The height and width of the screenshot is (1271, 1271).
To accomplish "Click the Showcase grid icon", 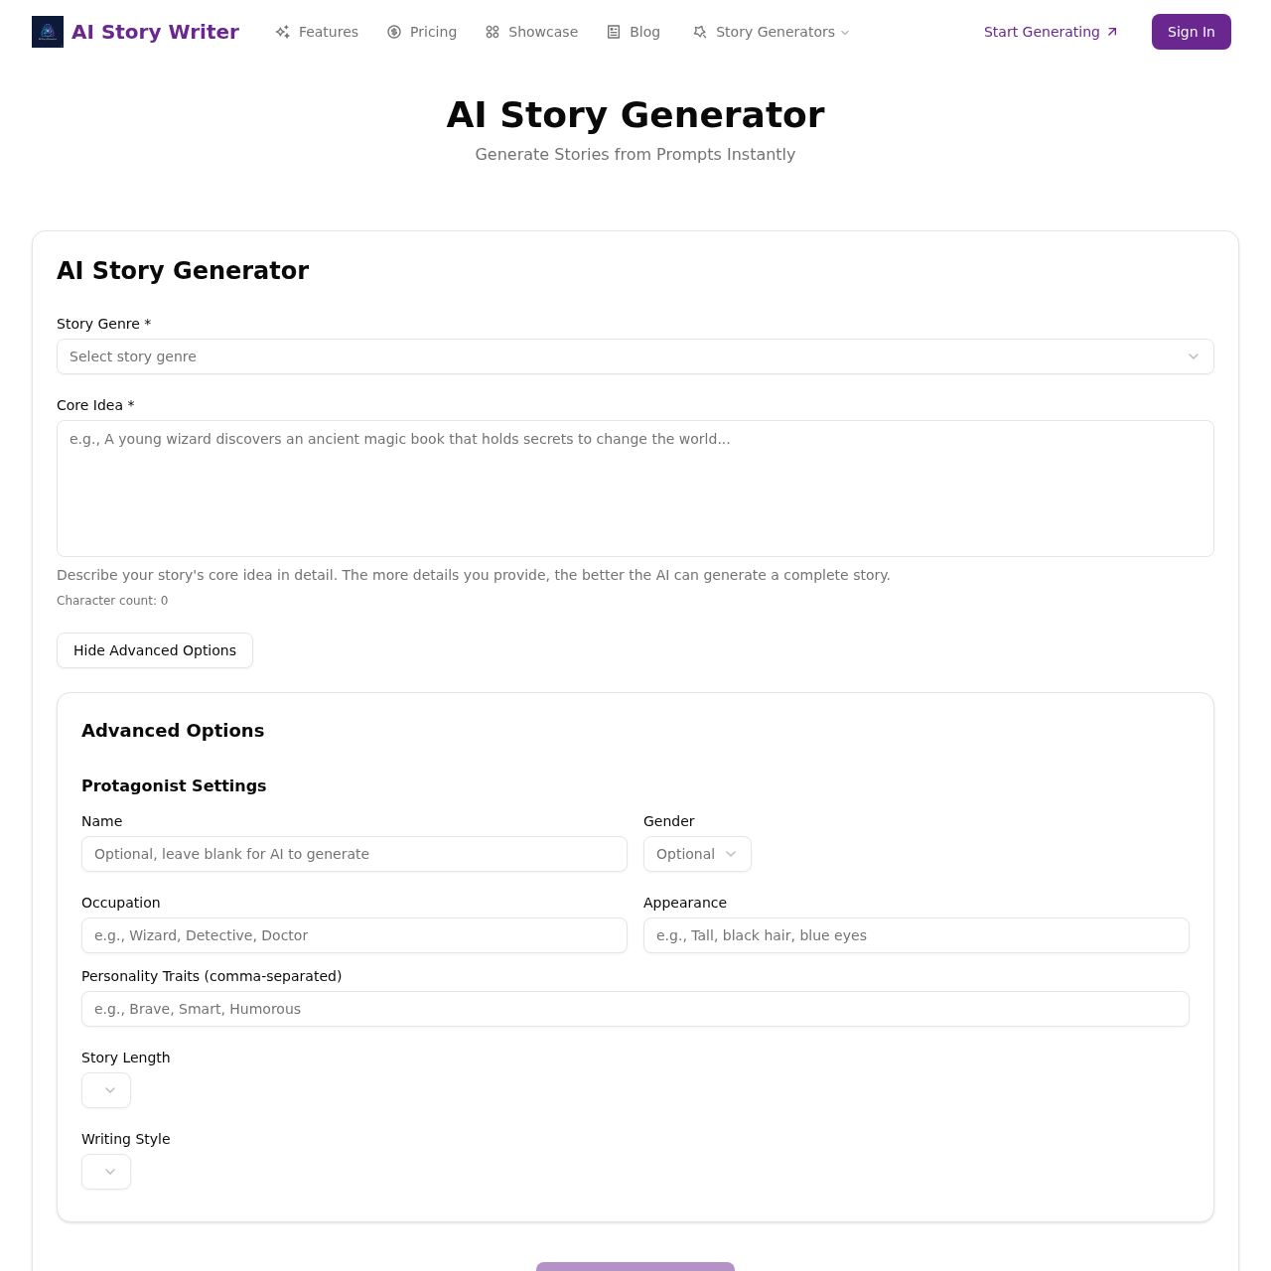I will (492, 32).
